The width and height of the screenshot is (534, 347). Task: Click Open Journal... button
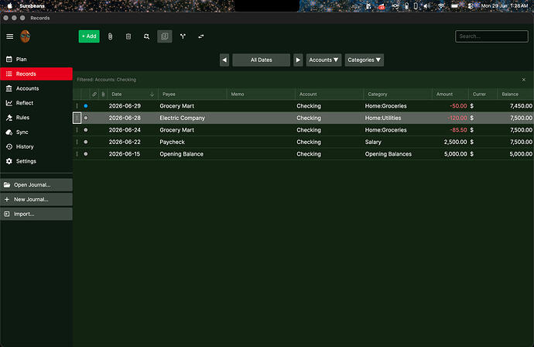point(36,185)
